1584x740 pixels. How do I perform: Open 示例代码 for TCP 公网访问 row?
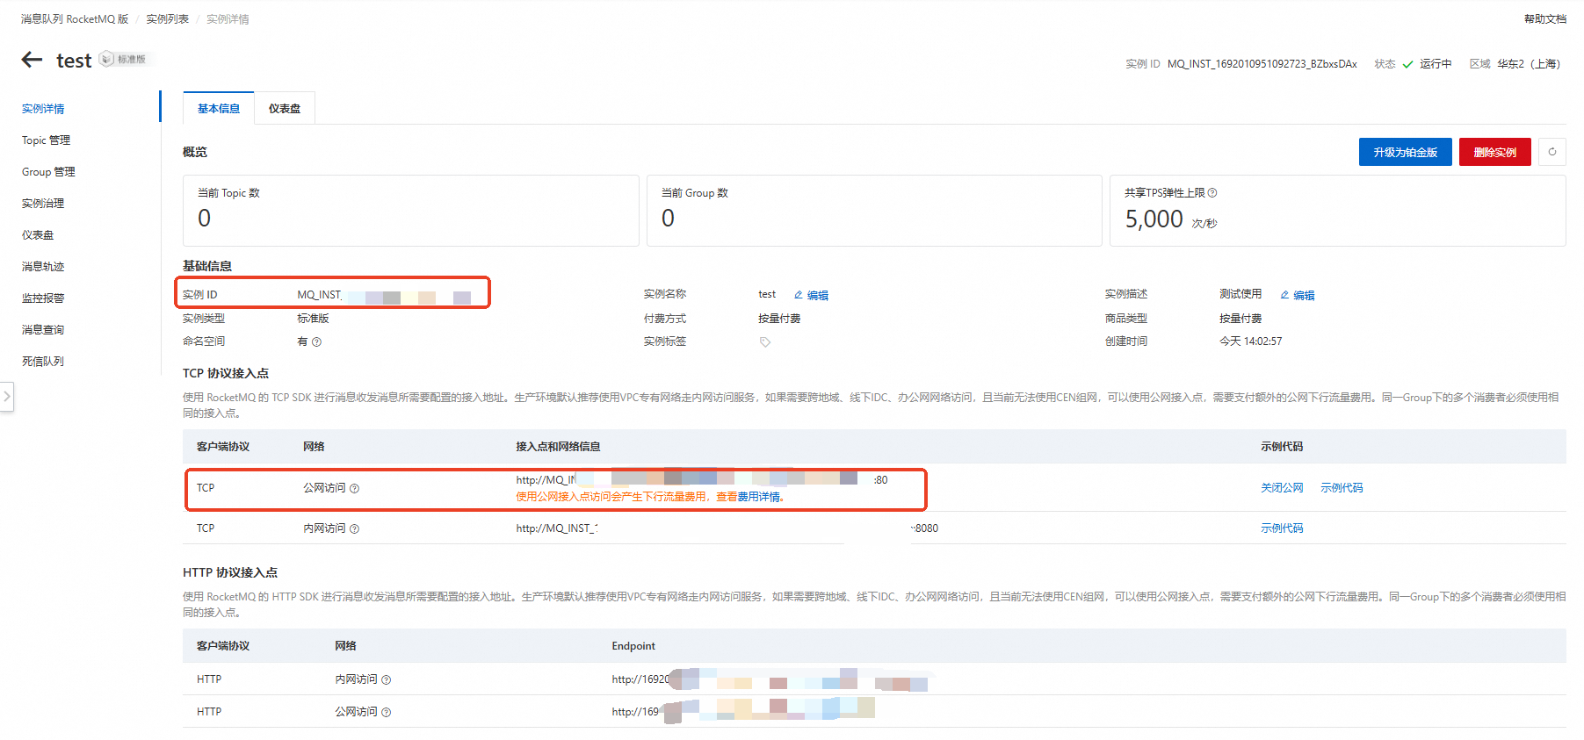coord(1342,488)
